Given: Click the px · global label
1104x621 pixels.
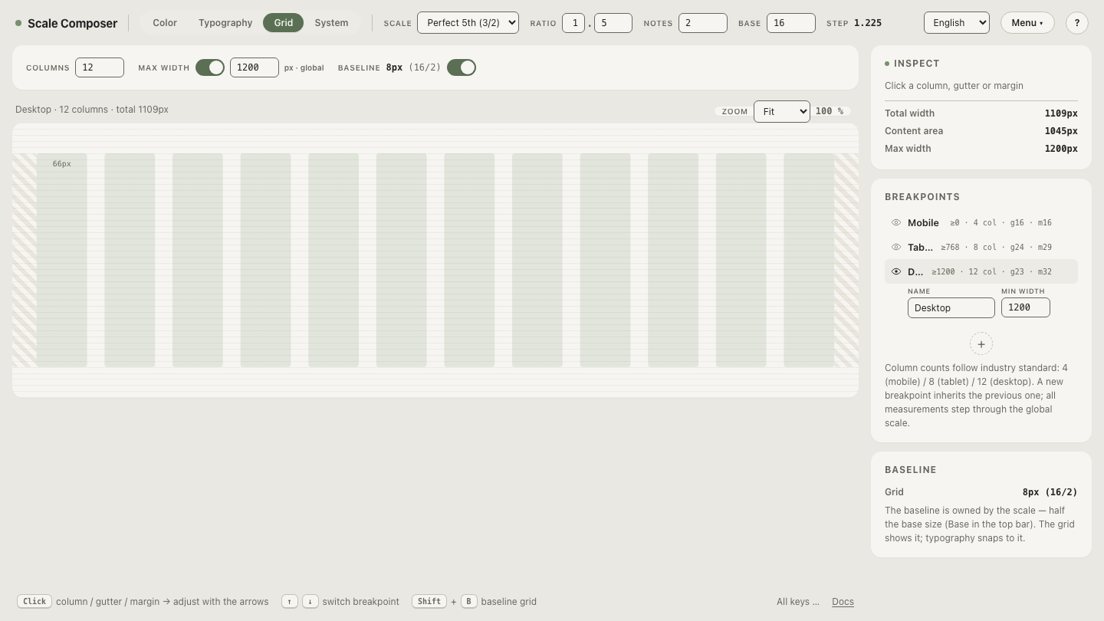Looking at the screenshot, I should pos(304,68).
